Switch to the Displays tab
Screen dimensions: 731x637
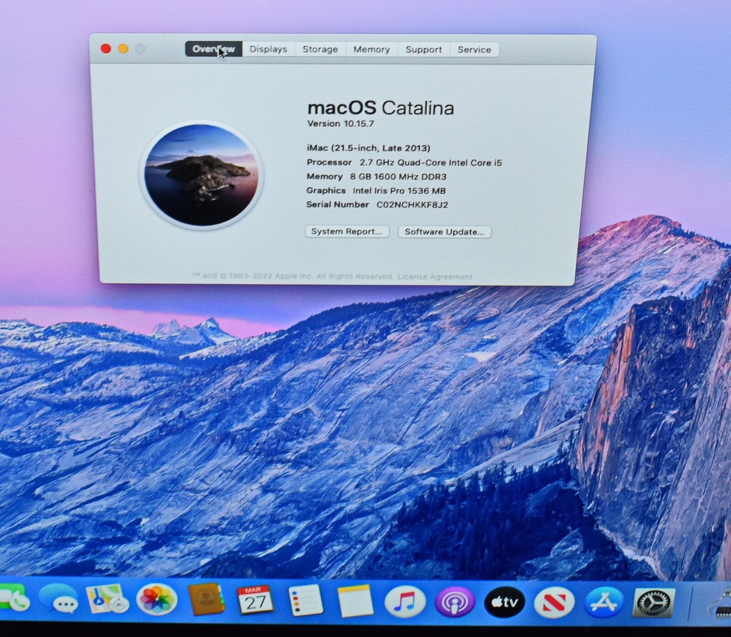pos(268,49)
